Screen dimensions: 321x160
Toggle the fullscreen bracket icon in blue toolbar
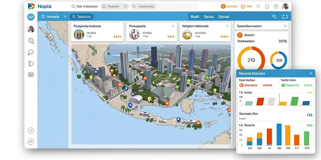[285, 17]
